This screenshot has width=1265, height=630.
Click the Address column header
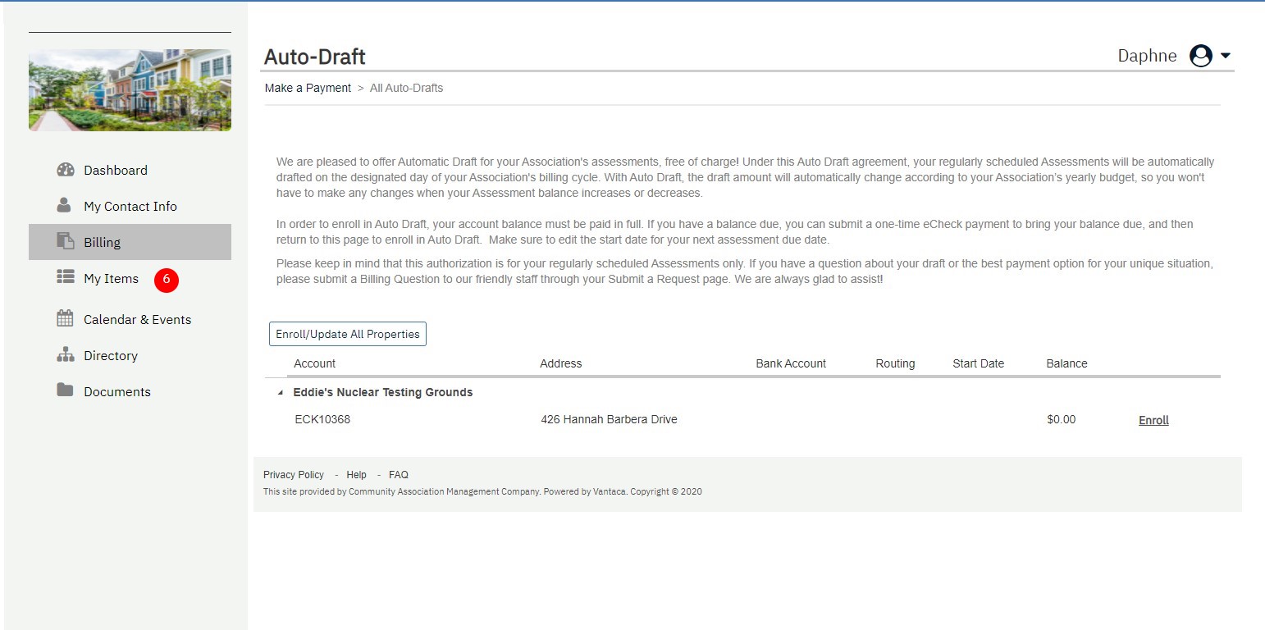point(561,363)
